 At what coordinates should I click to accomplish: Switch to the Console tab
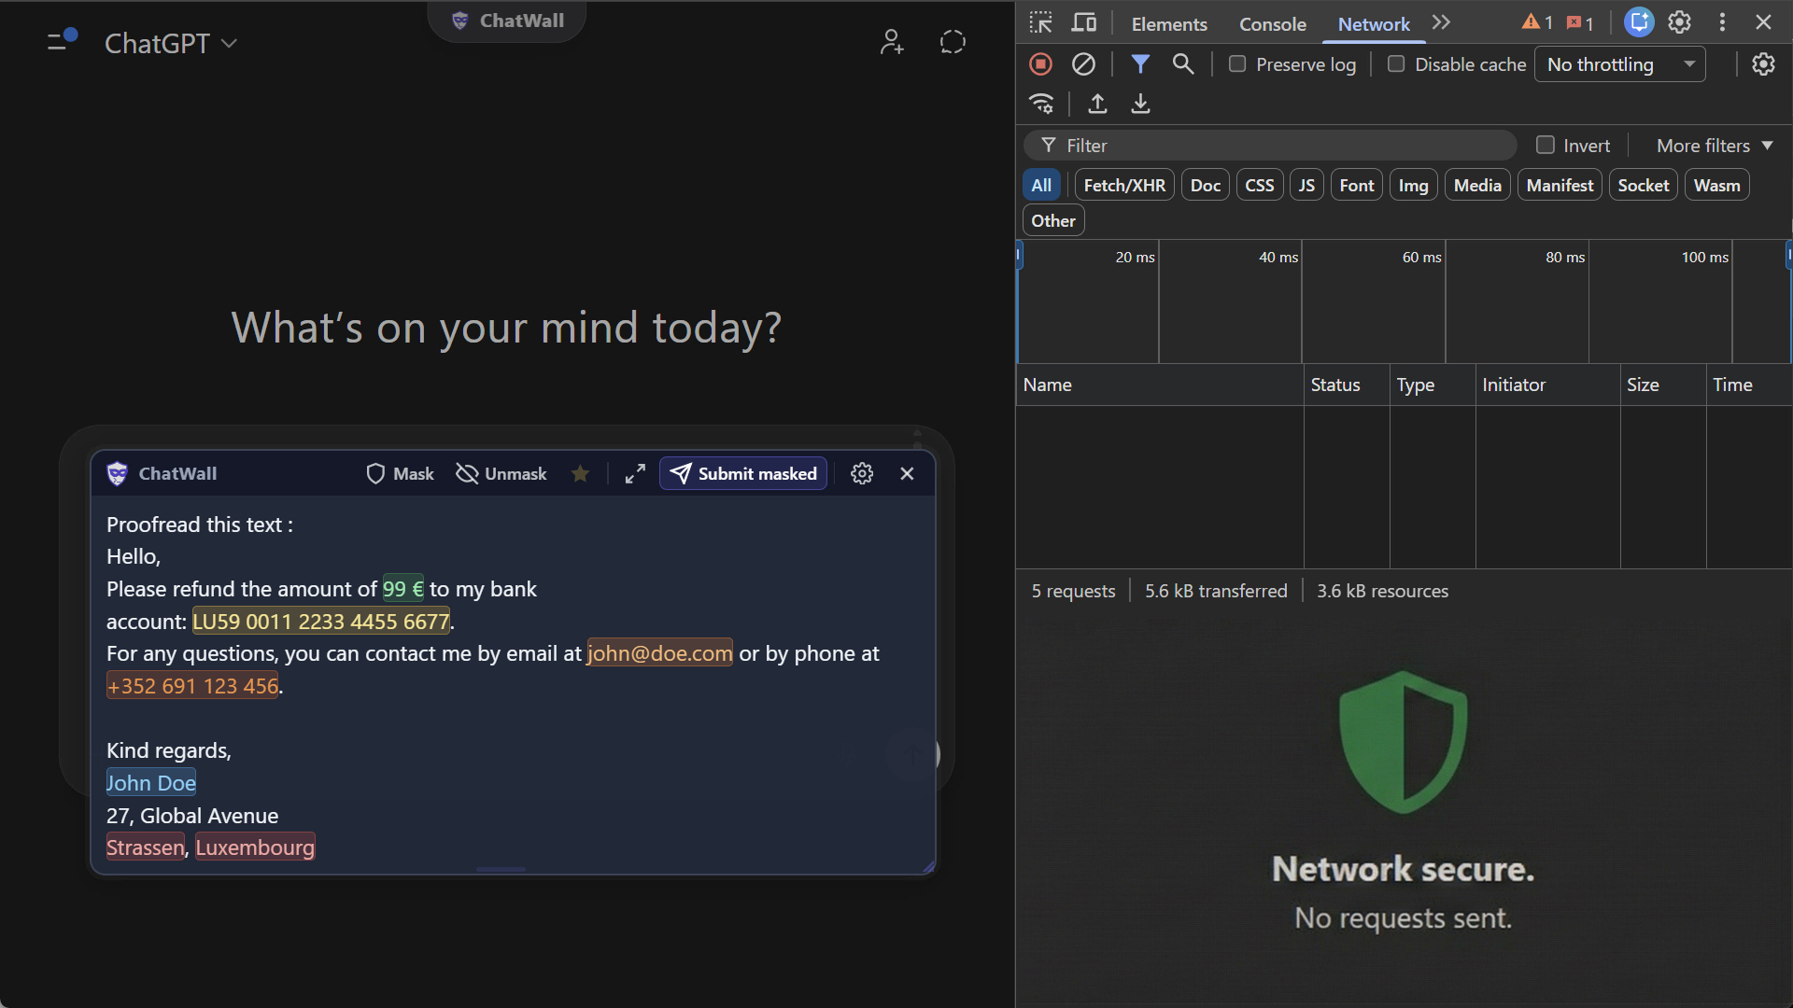coord(1272,24)
